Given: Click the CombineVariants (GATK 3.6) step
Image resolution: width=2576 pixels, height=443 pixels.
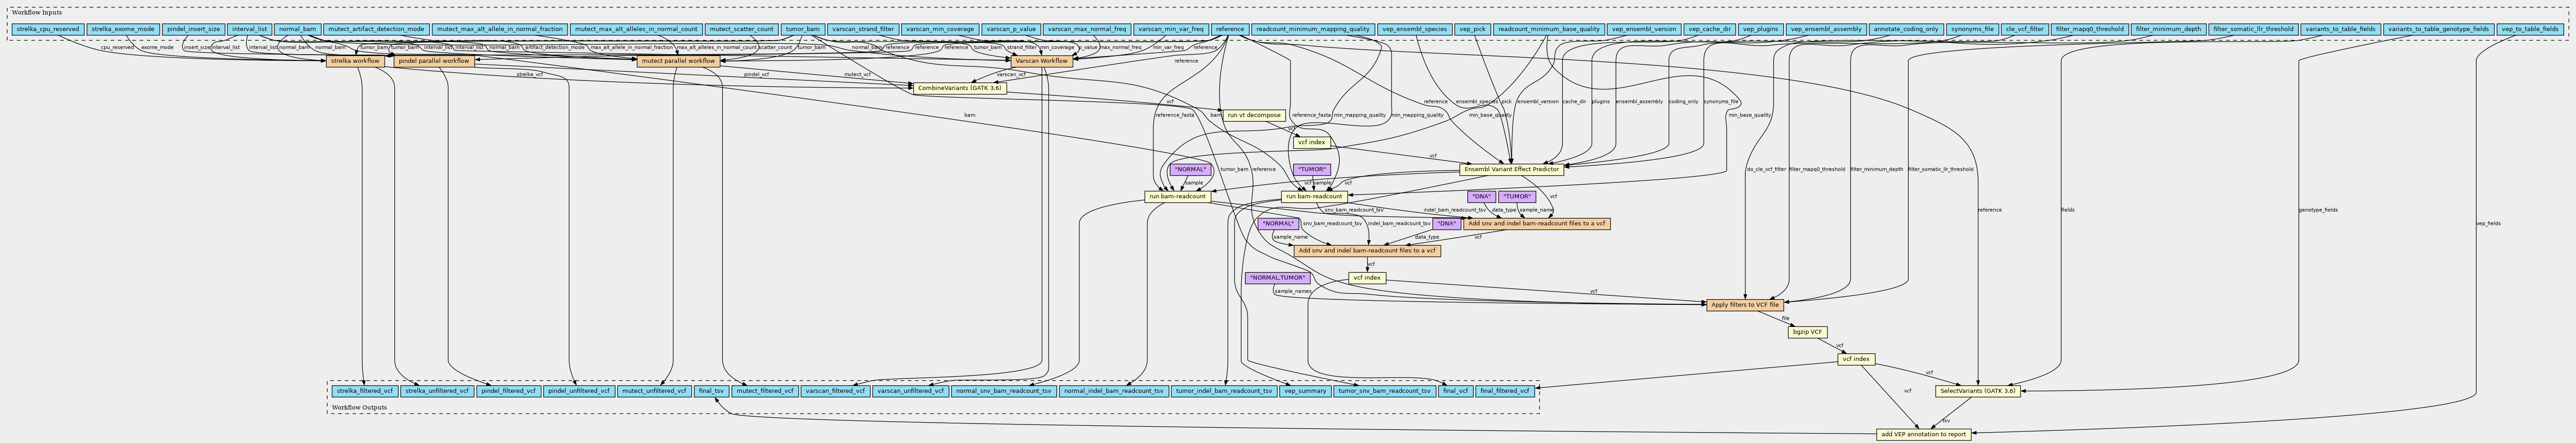Looking at the screenshot, I should coord(959,88).
